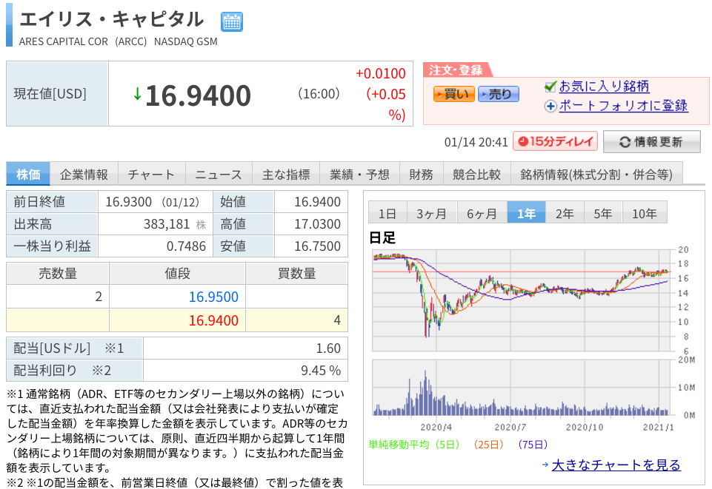Click ARES CAPITAL COR ticker line
This screenshot has height=489, width=712.
coord(118,41)
